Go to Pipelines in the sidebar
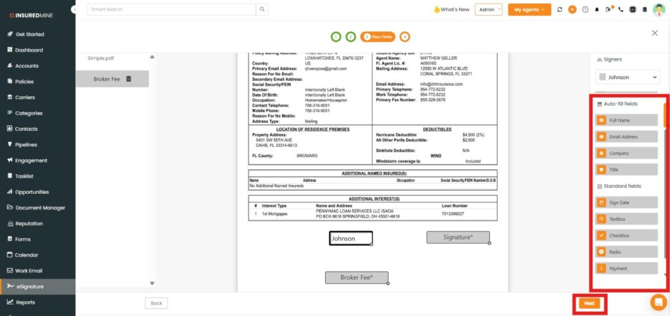 pos(26,144)
